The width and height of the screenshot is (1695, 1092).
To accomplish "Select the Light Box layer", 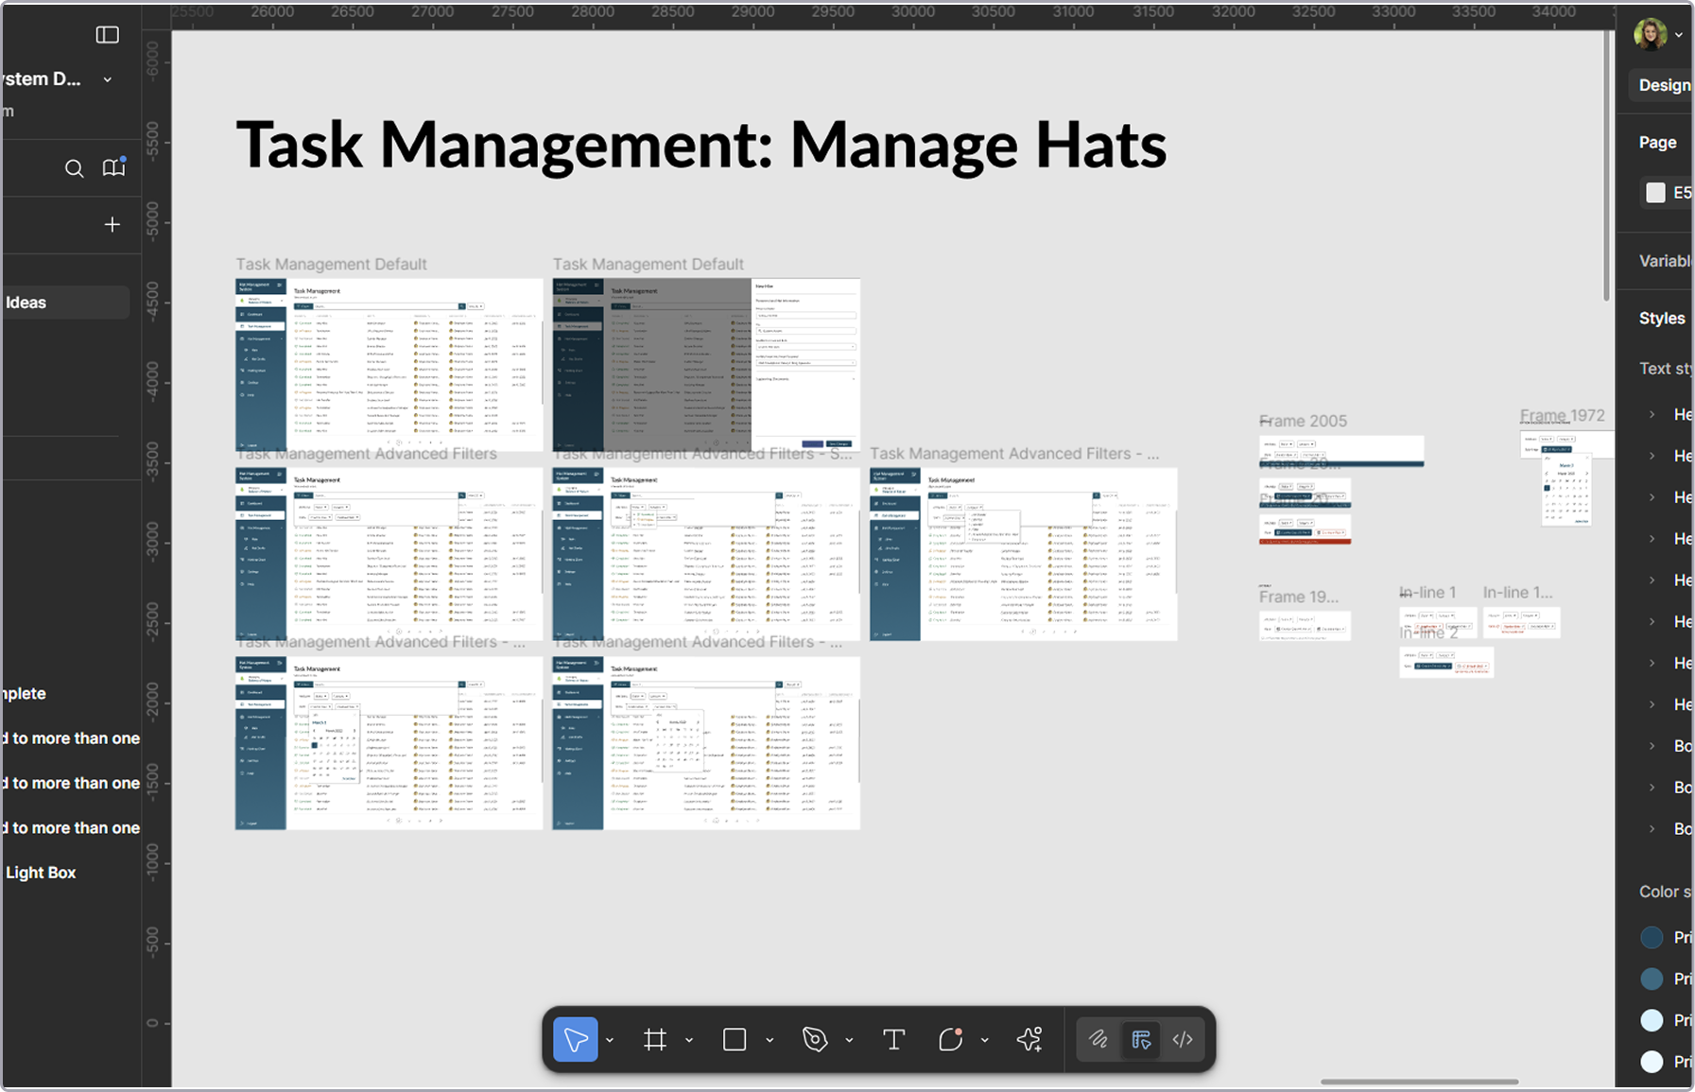I will (x=41, y=873).
